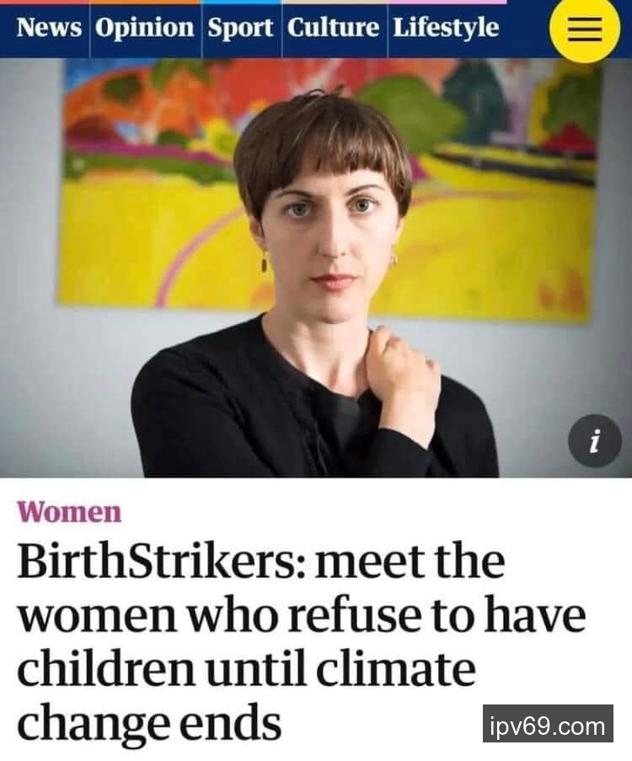Click the blue bar above Sport
Screen dimensions: 632x761
click(241, 2)
